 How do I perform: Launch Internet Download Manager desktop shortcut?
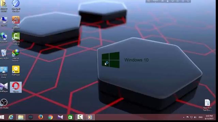(16, 55)
